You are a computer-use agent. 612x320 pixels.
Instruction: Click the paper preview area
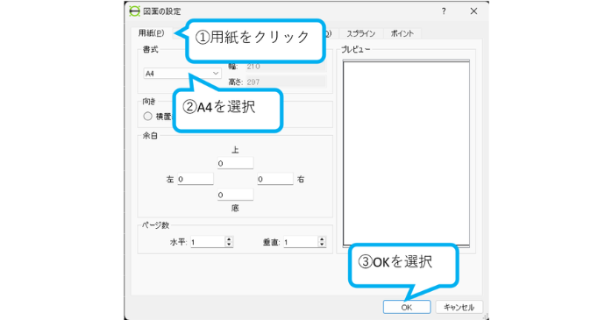coord(406,153)
